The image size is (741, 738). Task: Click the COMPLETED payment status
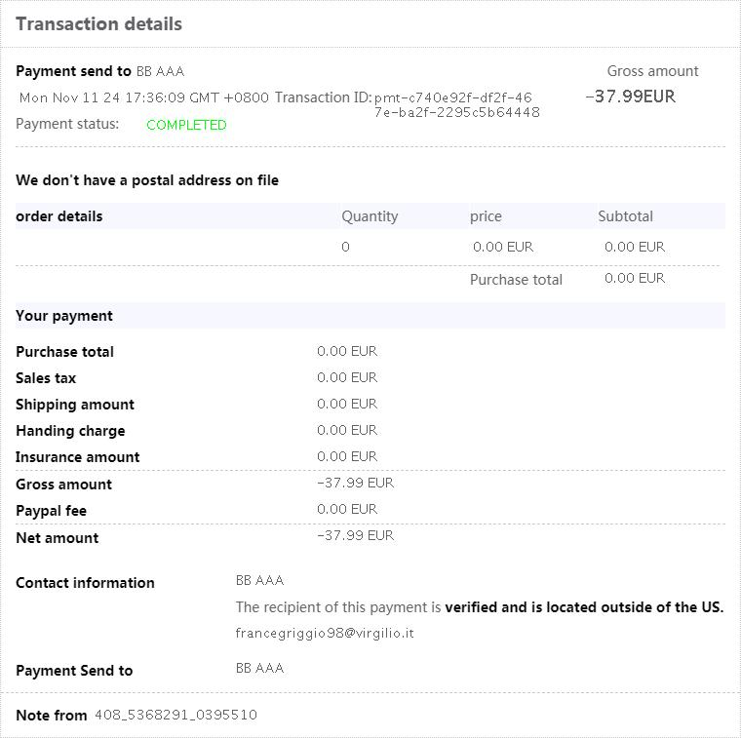186,125
